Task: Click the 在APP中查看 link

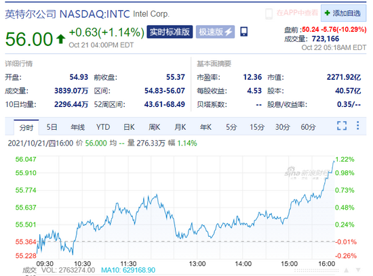Action: tap(297, 13)
